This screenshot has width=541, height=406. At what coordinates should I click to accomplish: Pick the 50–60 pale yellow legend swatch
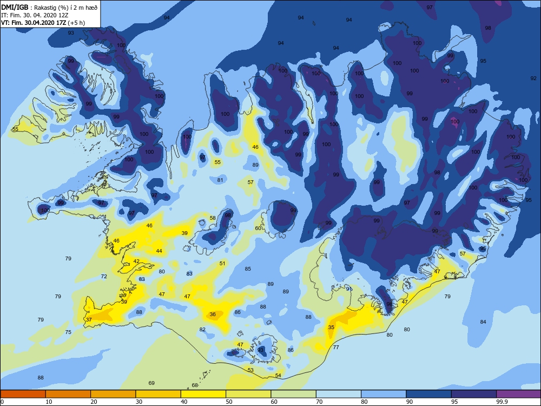coord(248,394)
